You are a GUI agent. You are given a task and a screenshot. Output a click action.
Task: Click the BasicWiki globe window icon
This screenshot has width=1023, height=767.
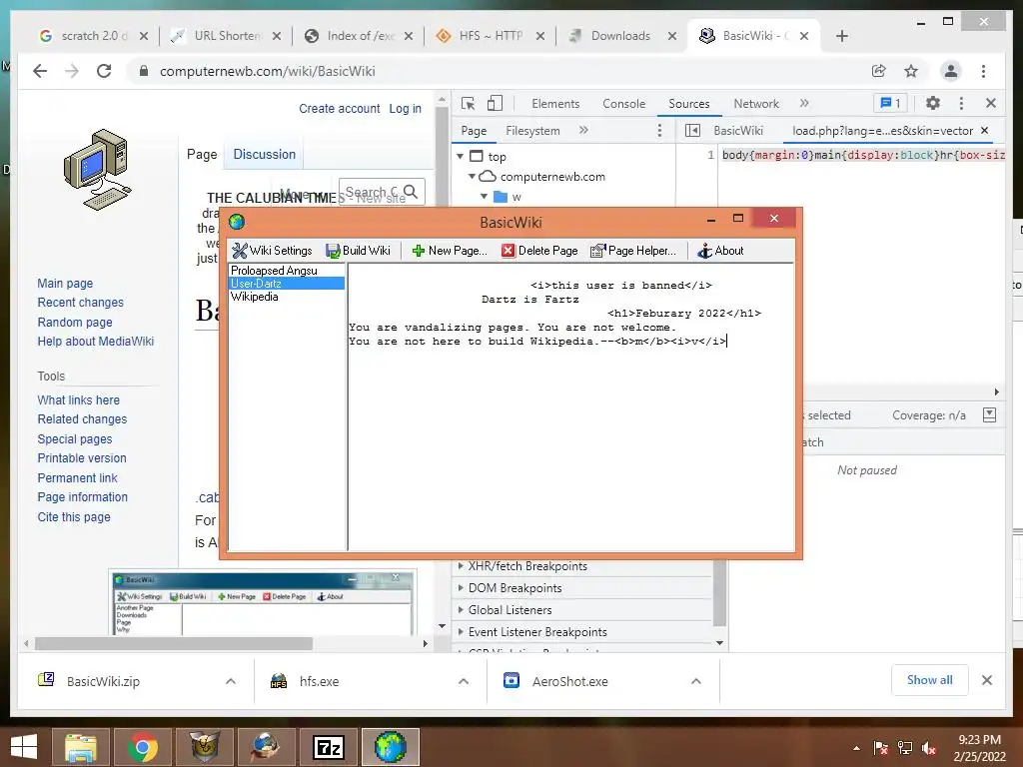(237, 222)
